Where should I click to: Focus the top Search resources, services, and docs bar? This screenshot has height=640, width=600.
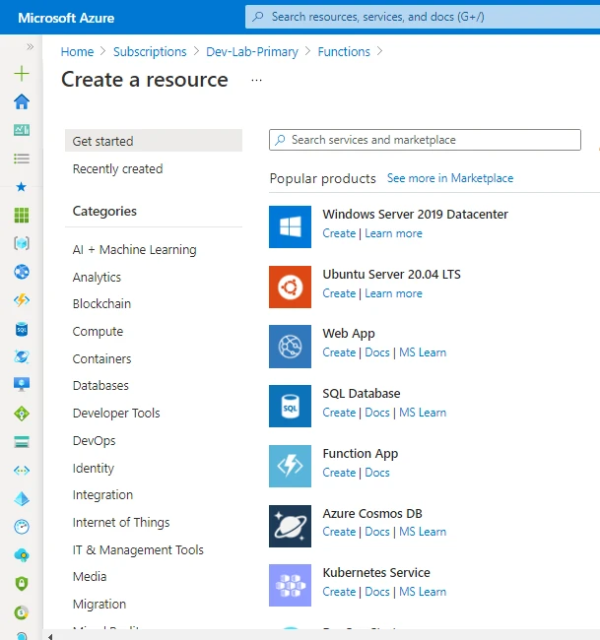pyautogui.click(x=423, y=17)
